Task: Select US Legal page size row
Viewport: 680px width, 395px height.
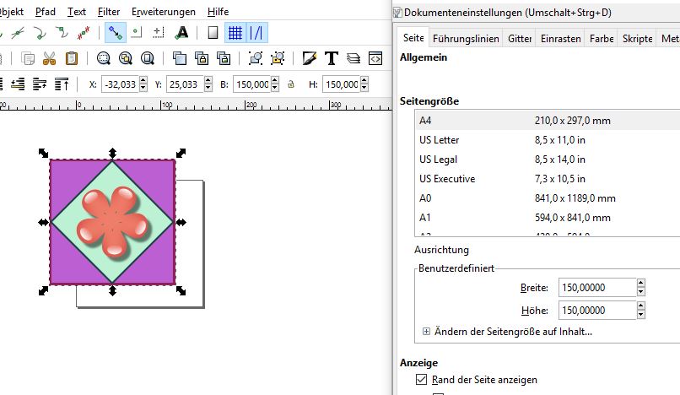Action: point(548,160)
